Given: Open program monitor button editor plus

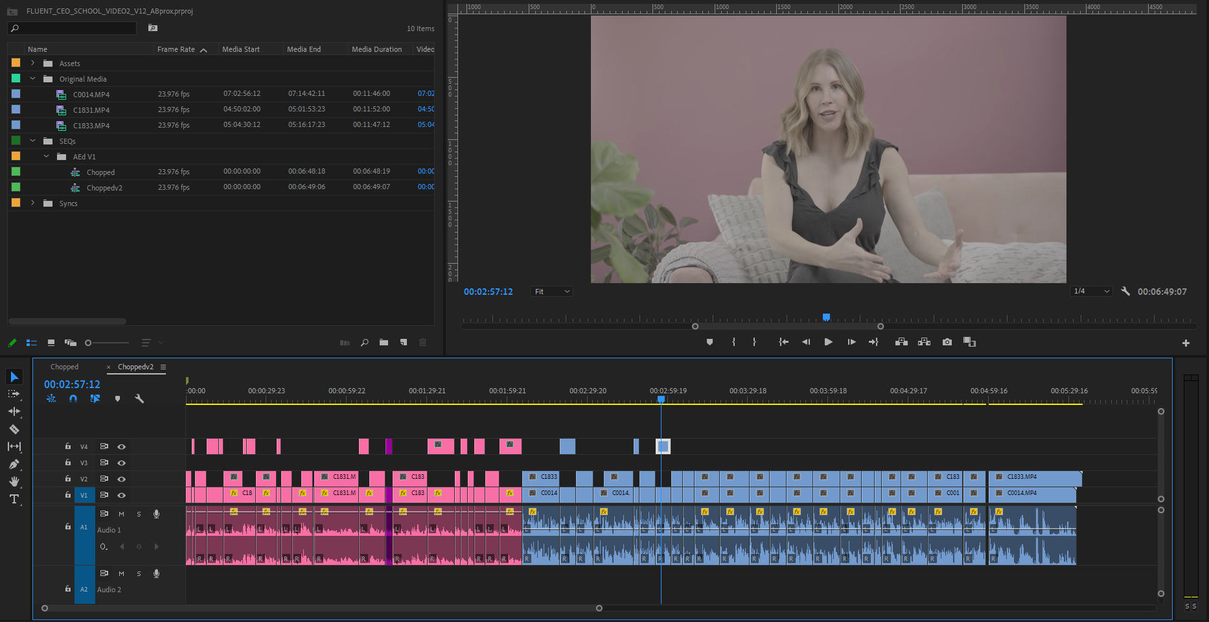Looking at the screenshot, I should [1186, 343].
